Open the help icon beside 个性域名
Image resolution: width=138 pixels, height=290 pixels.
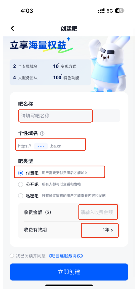[42, 134]
